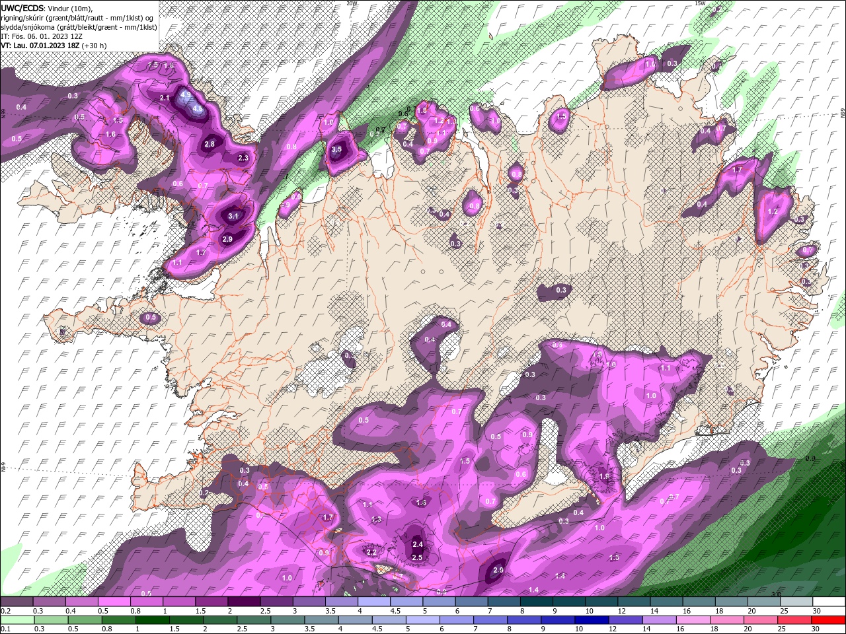The width and height of the screenshot is (846, 634).
Task: Pick the white 25–30 swatch in snow legend row
Action: [x=828, y=602]
